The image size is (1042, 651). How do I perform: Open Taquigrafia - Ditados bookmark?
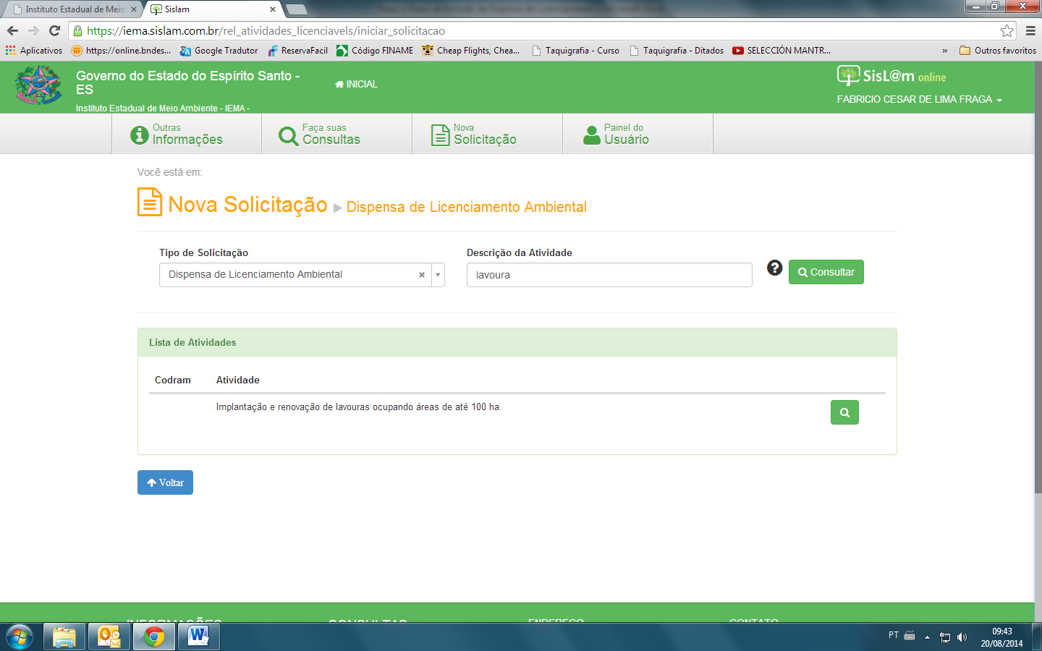(x=677, y=51)
